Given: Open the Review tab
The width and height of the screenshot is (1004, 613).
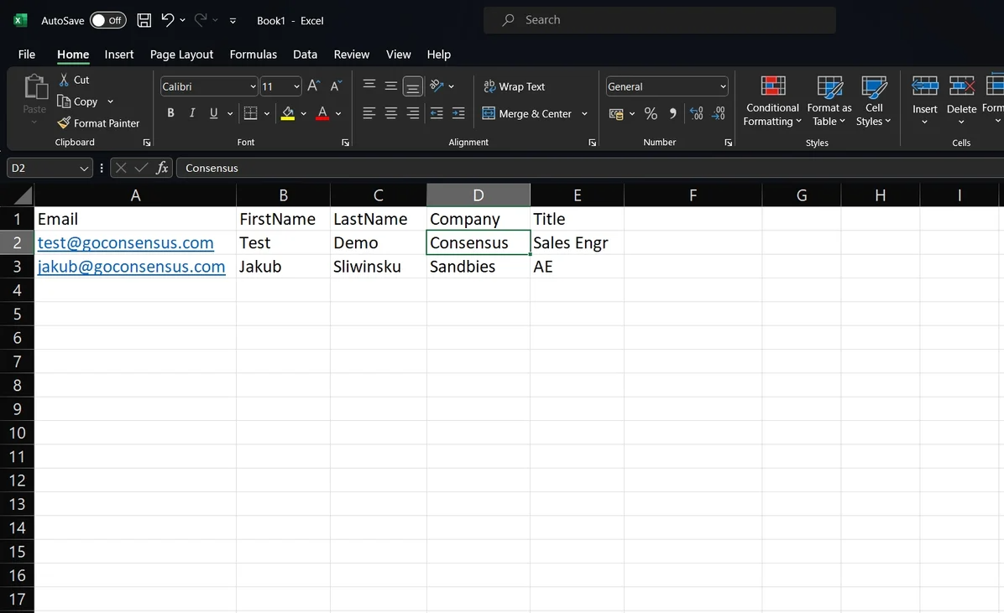Looking at the screenshot, I should tap(352, 55).
